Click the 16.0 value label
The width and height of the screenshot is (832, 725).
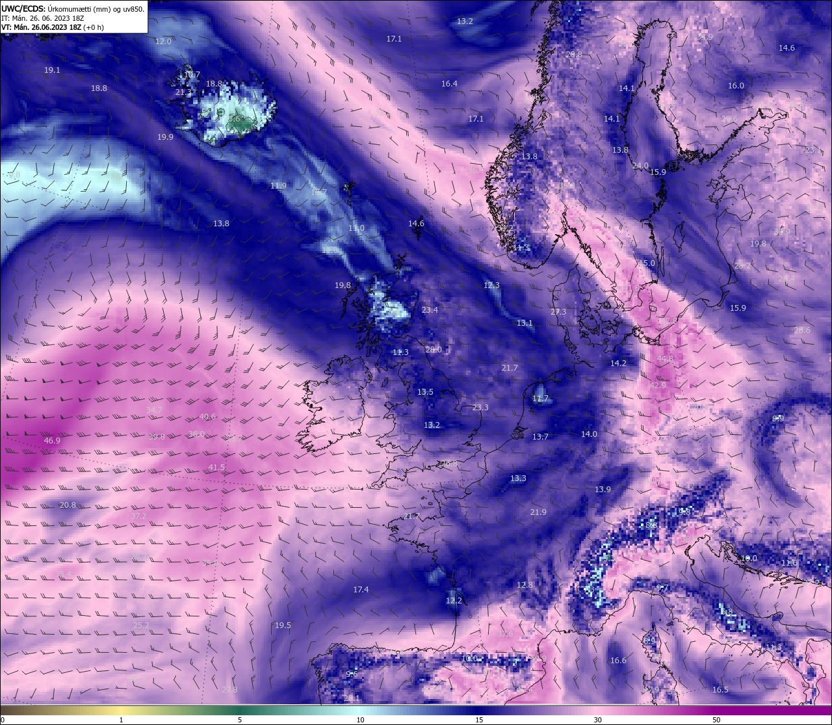coord(736,86)
